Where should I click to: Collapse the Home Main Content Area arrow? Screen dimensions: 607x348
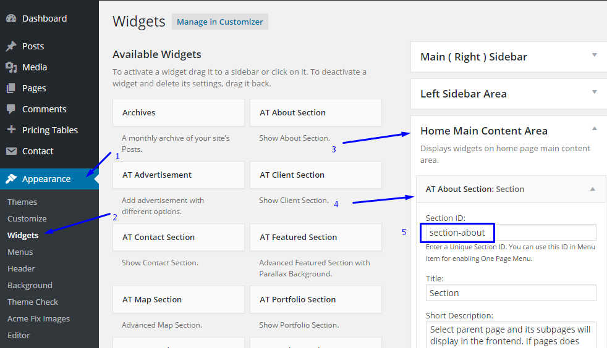pos(594,128)
